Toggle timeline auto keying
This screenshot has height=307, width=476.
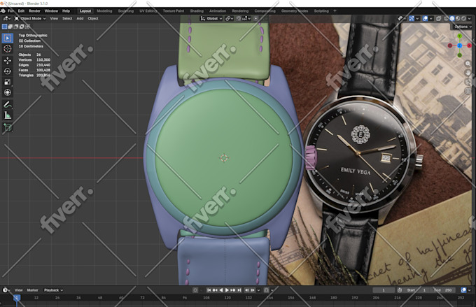195,290
